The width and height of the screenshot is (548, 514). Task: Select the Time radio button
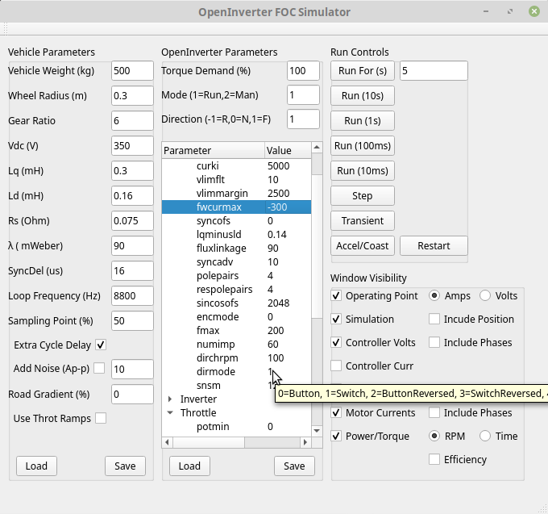(486, 436)
